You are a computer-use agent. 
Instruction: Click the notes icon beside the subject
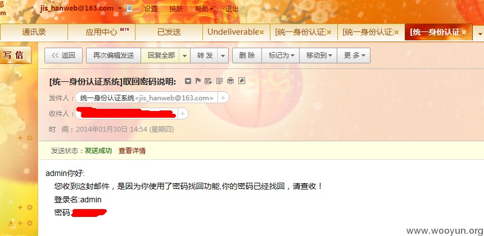pyautogui.click(x=219, y=81)
